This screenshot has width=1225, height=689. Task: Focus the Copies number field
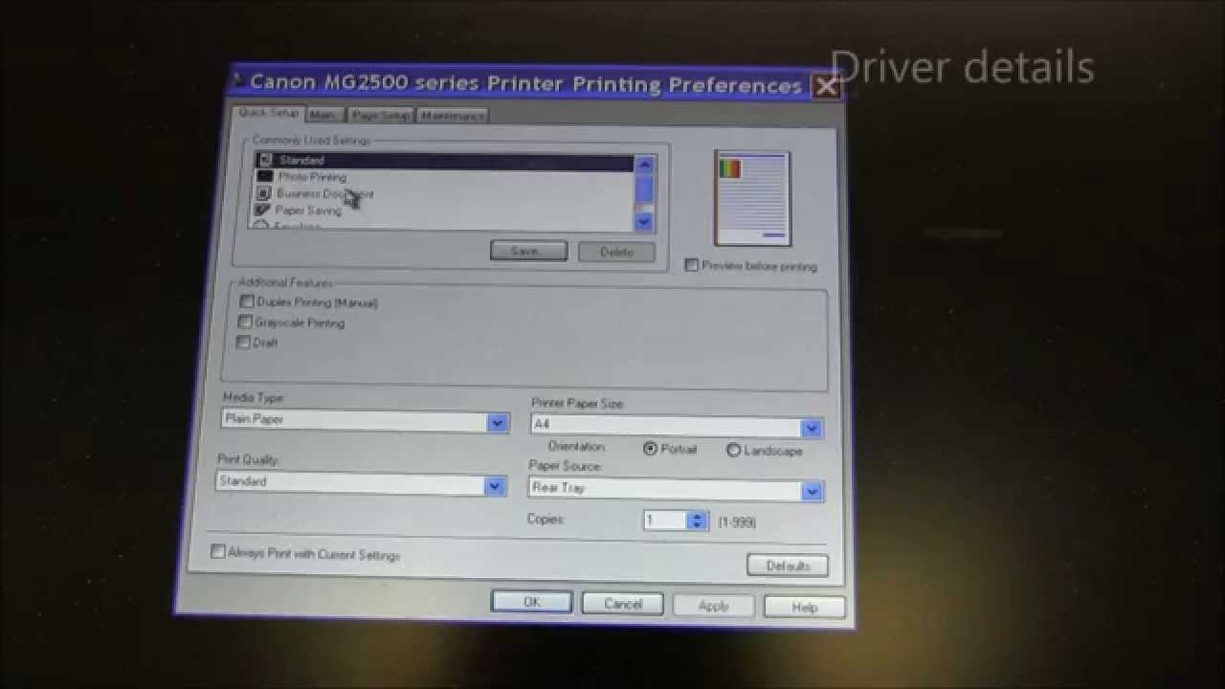tap(666, 521)
